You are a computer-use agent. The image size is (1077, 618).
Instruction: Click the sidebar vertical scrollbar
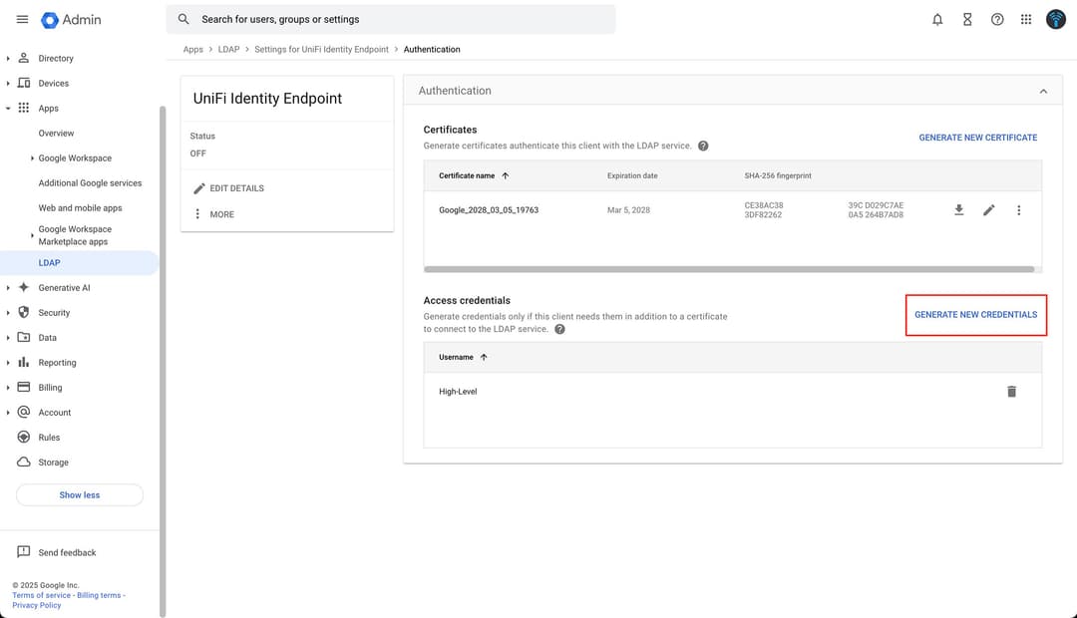(x=163, y=361)
